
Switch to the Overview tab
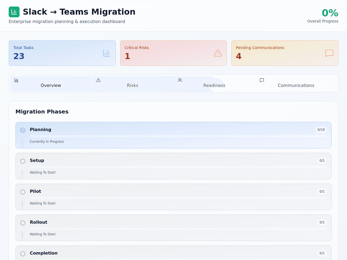coord(51,83)
